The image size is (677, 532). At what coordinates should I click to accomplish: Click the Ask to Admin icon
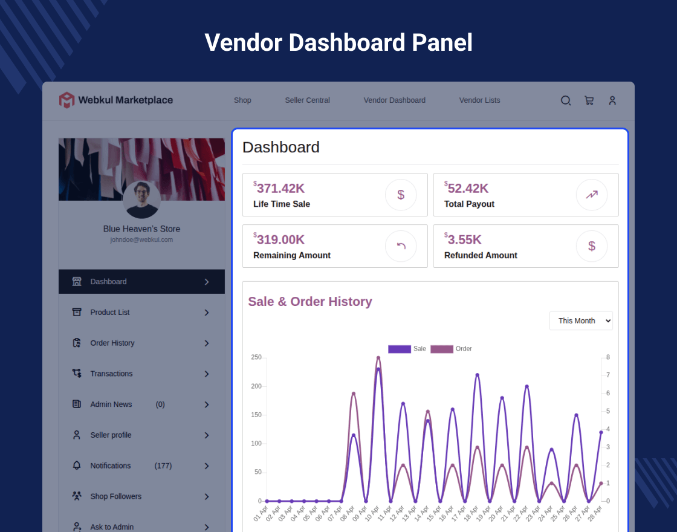[77, 527]
